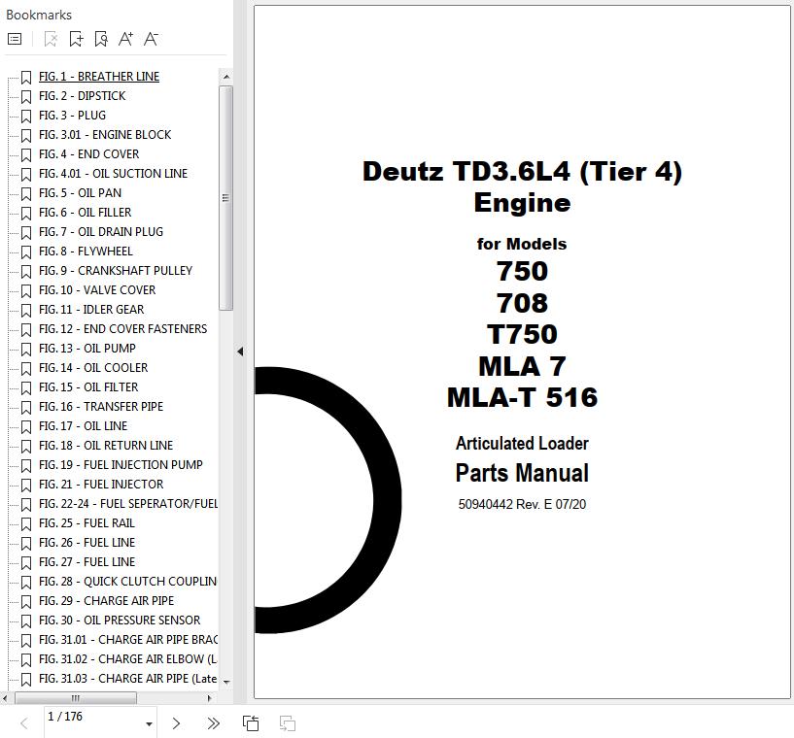Click bookmarks list scroll down arrow
Screen dimensions: 794x738
coord(226,683)
